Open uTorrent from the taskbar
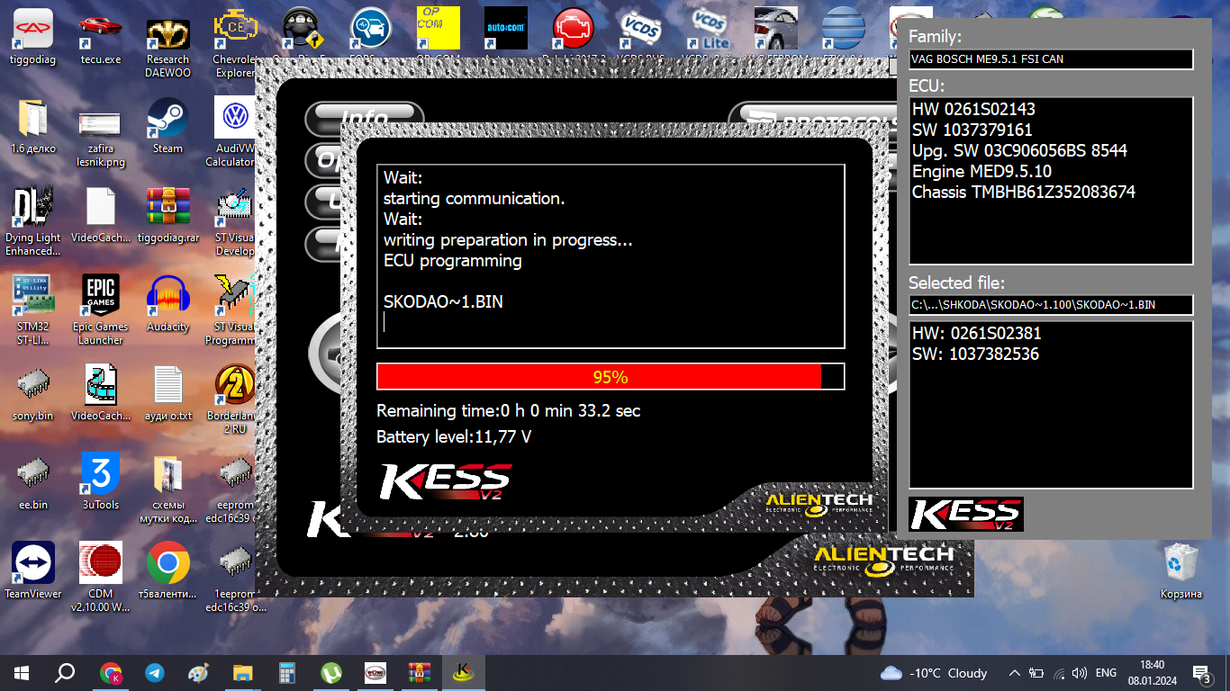Screen dimensions: 1230x691 point(331,672)
